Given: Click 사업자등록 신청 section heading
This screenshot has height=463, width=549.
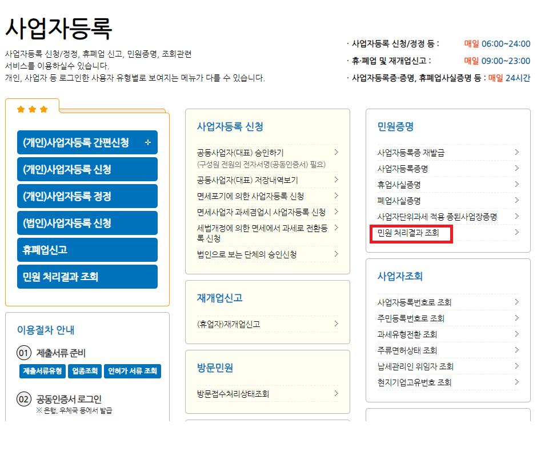Looking at the screenshot, I should click(x=230, y=126).
